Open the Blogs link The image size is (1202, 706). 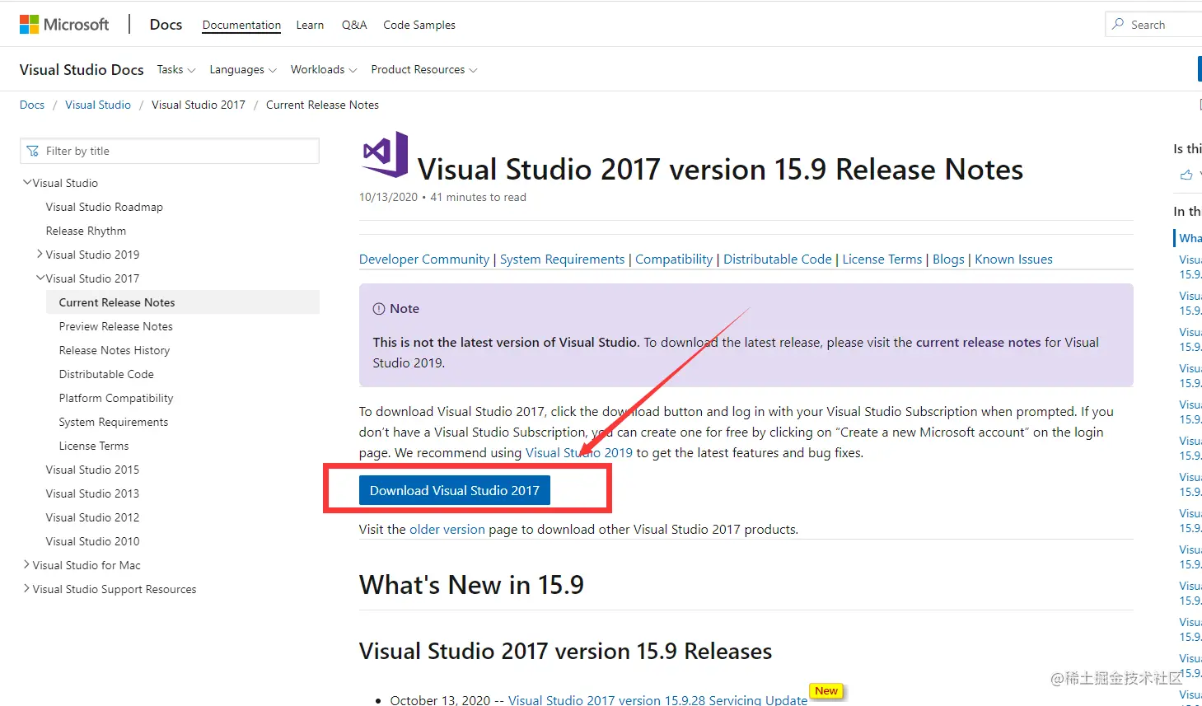(x=948, y=259)
